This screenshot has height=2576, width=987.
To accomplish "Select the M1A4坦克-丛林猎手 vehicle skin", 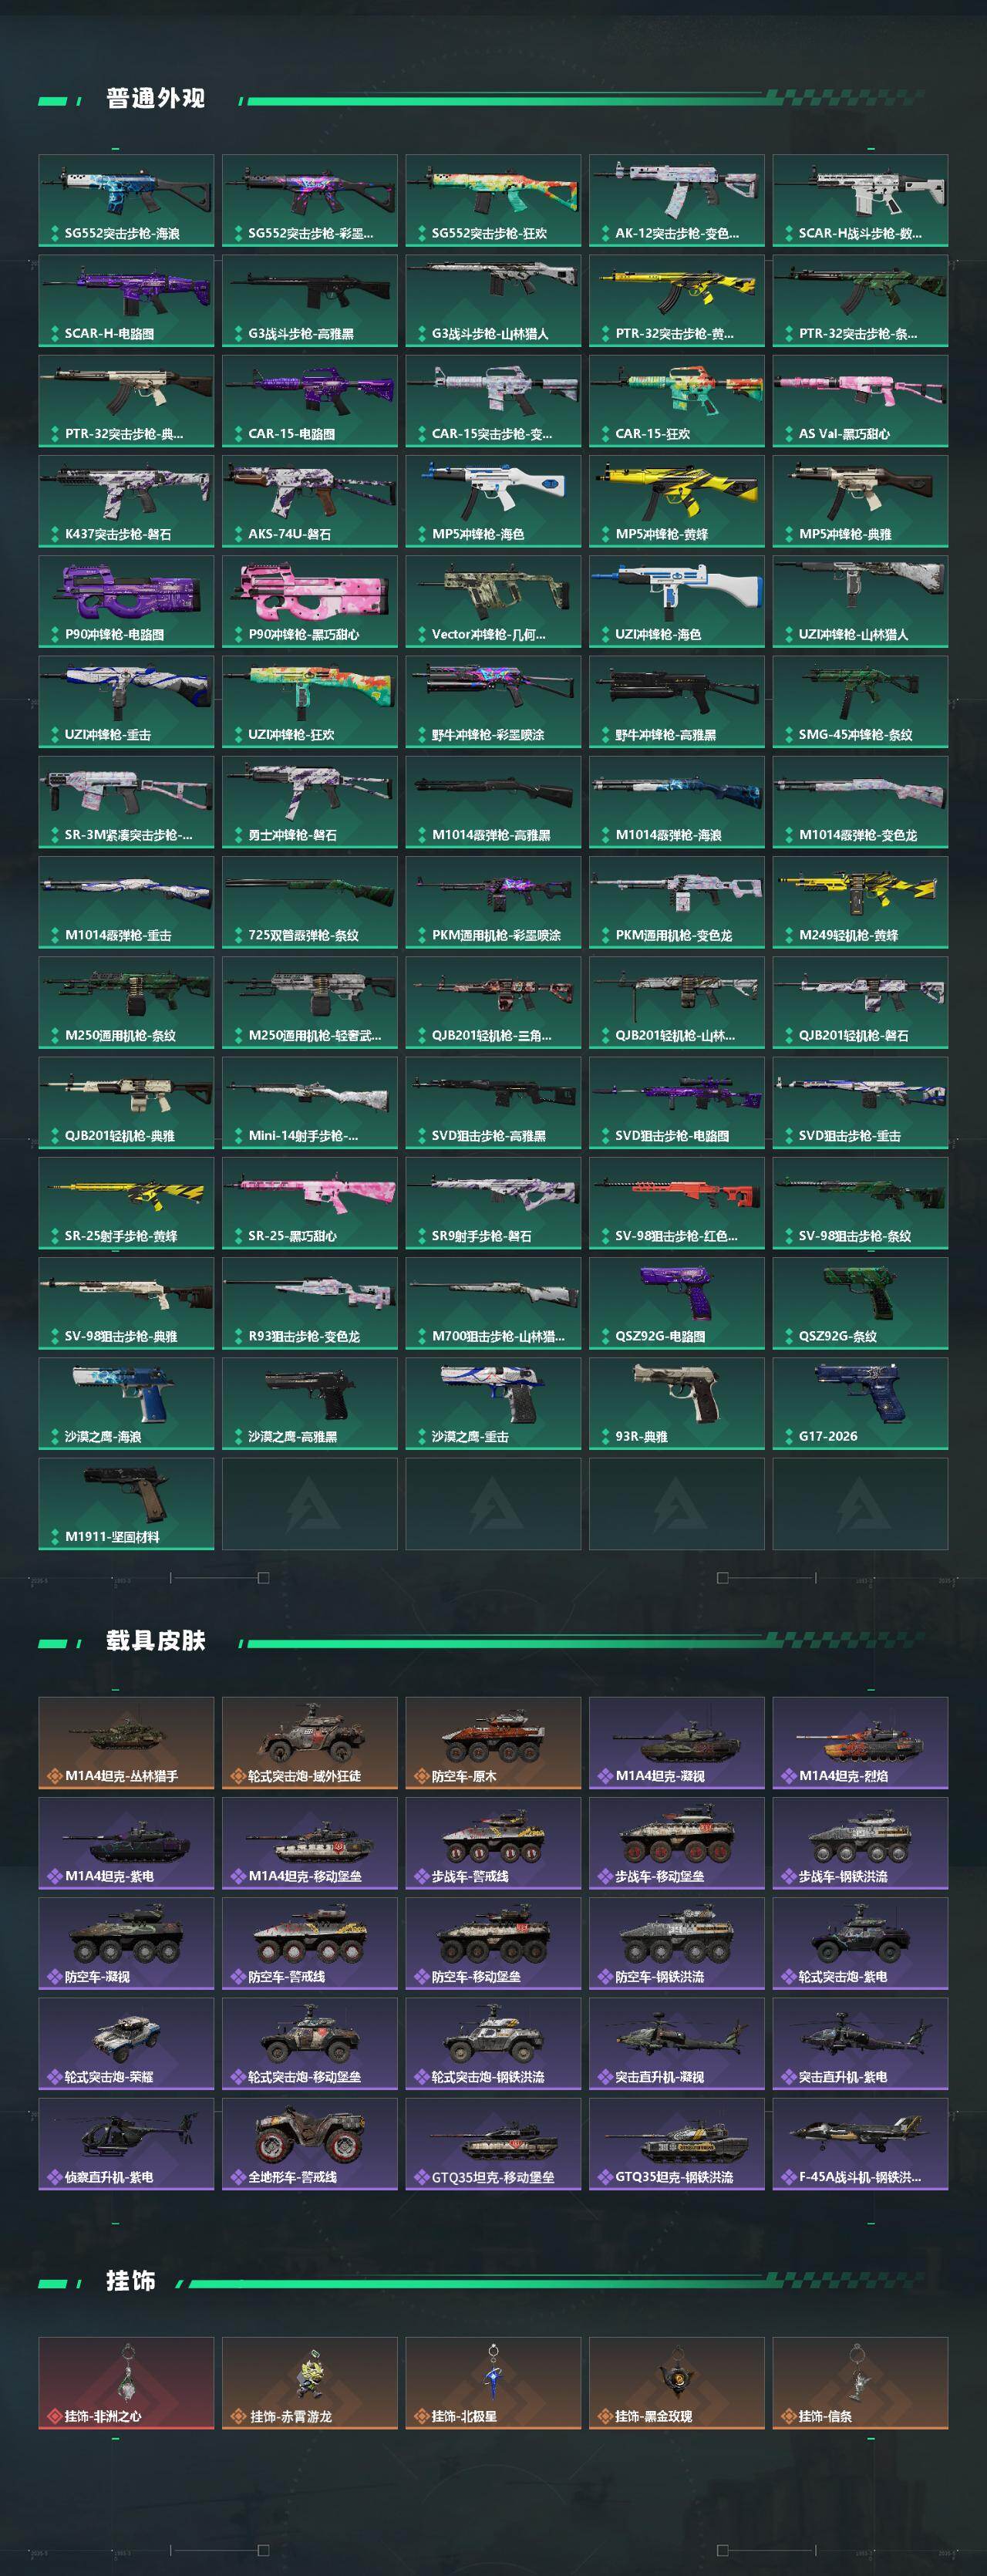I will 126,1743.
